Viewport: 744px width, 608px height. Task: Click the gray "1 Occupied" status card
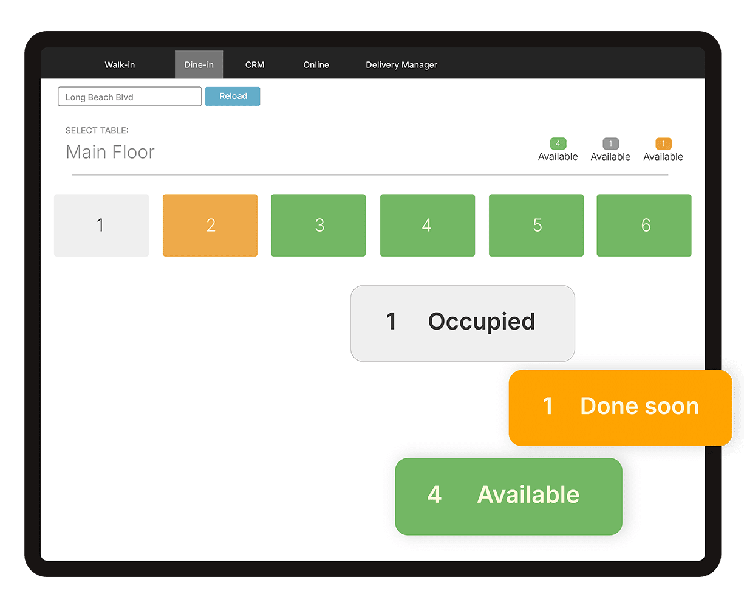pos(462,323)
